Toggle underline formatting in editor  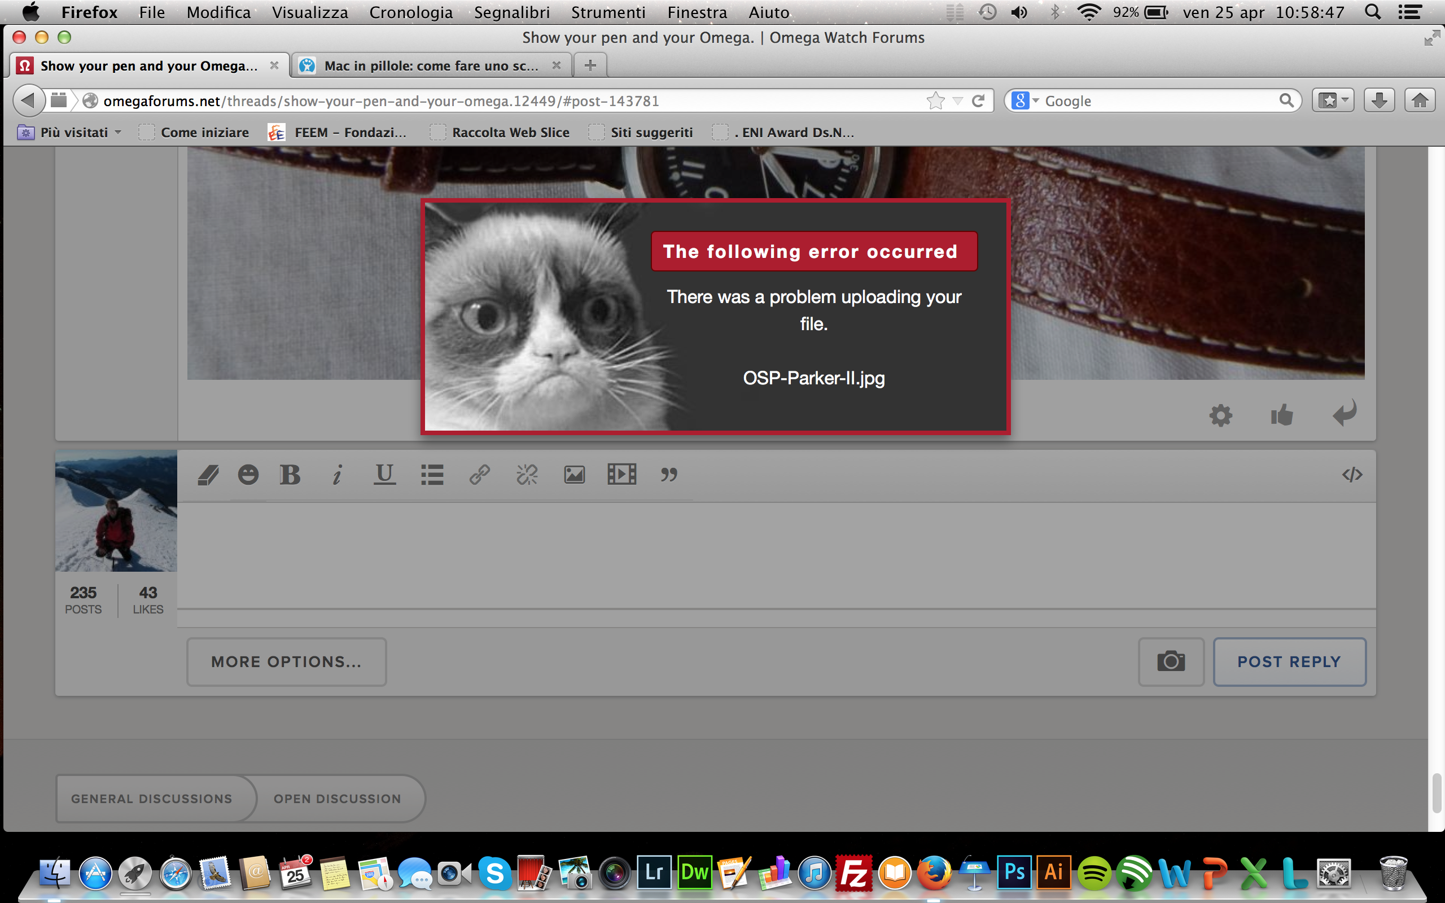tap(384, 475)
